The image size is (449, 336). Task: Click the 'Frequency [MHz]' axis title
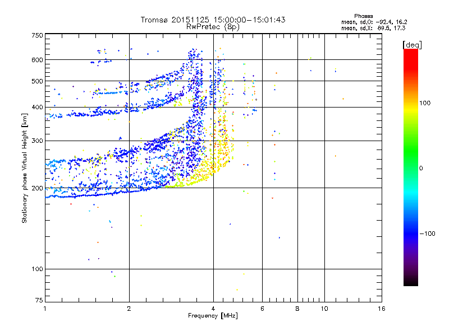tap(213, 316)
